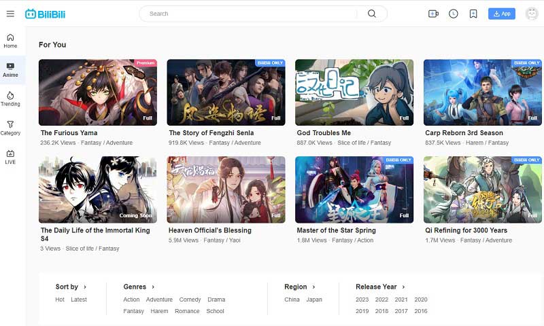544x326 pixels.
Task: Filter by Action genre
Action: [x=131, y=300]
